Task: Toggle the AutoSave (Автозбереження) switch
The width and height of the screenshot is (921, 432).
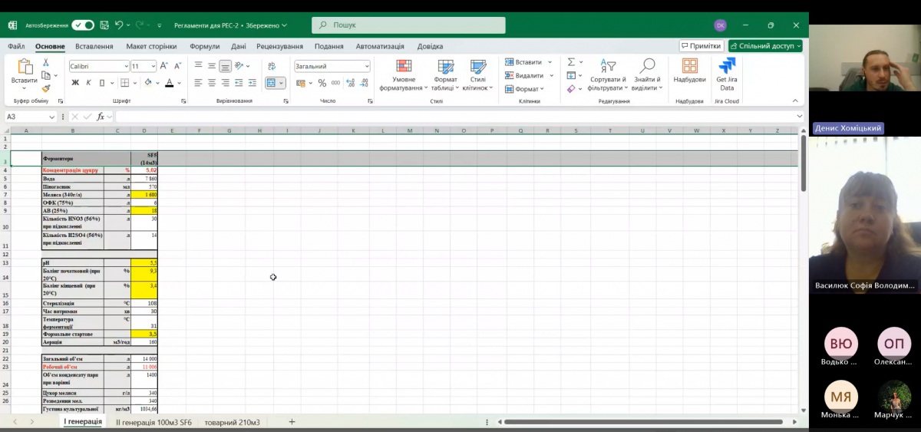Action: click(x=83, y=25)
